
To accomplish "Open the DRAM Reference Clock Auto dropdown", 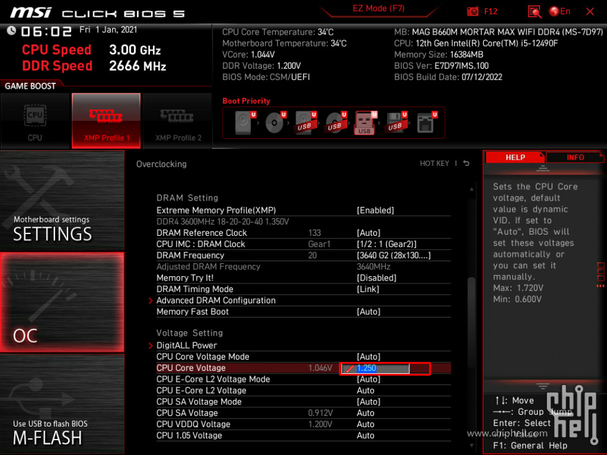I will tap(369, 233).
